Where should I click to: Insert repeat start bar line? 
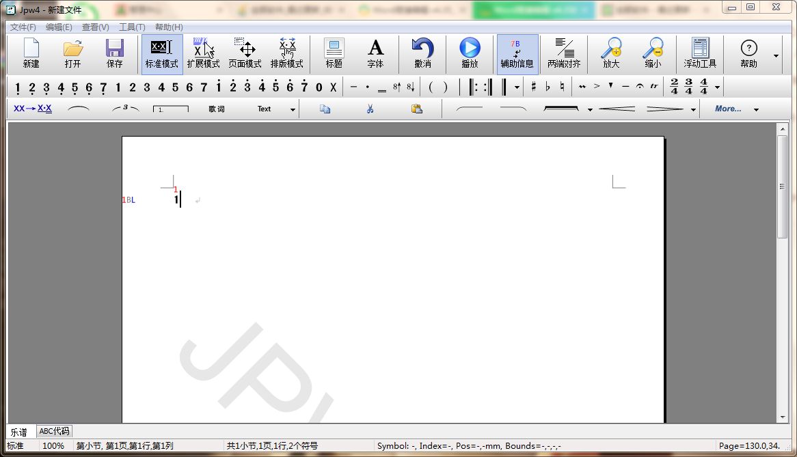(473, 87)
